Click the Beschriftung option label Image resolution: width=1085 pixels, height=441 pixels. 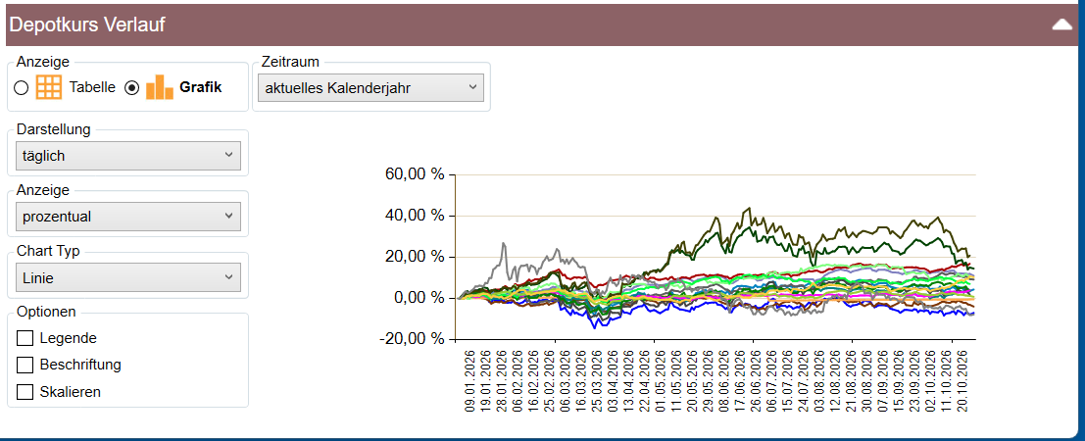click(x=80, y=365)
